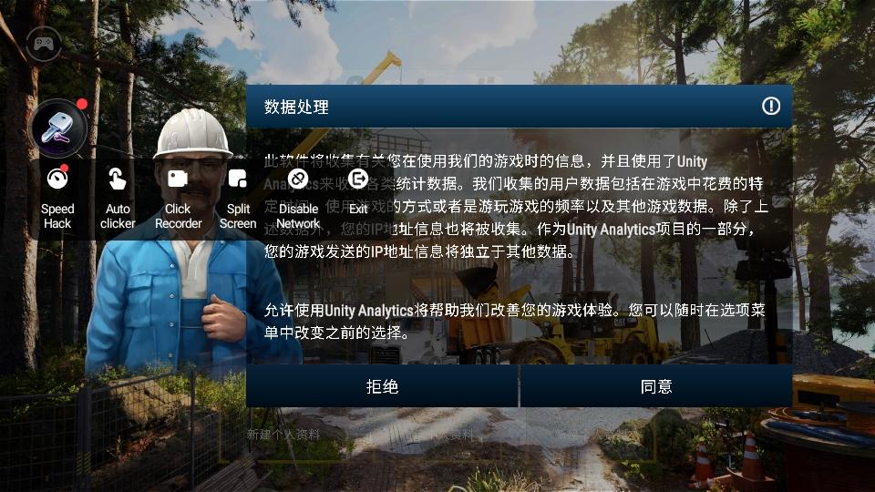Viewport: 875px width, 492px height.
Task: Select the Split Screen icon
Action: tap(238, 178)
